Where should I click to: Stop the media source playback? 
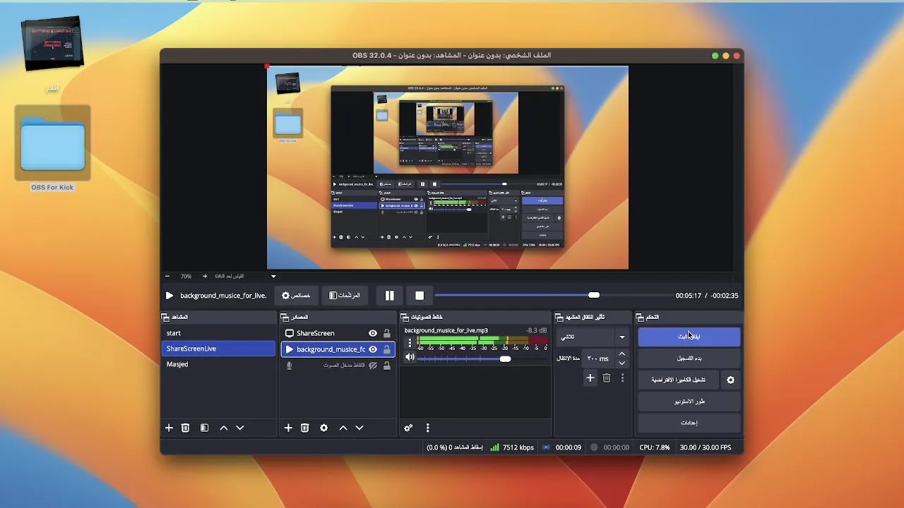click(x=420, y=296)
